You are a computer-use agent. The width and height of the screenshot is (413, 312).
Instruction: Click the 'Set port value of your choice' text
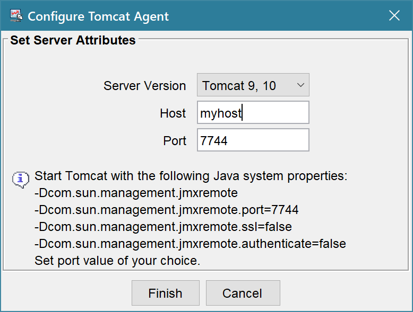pyautogui.click(x=117, y=261)
